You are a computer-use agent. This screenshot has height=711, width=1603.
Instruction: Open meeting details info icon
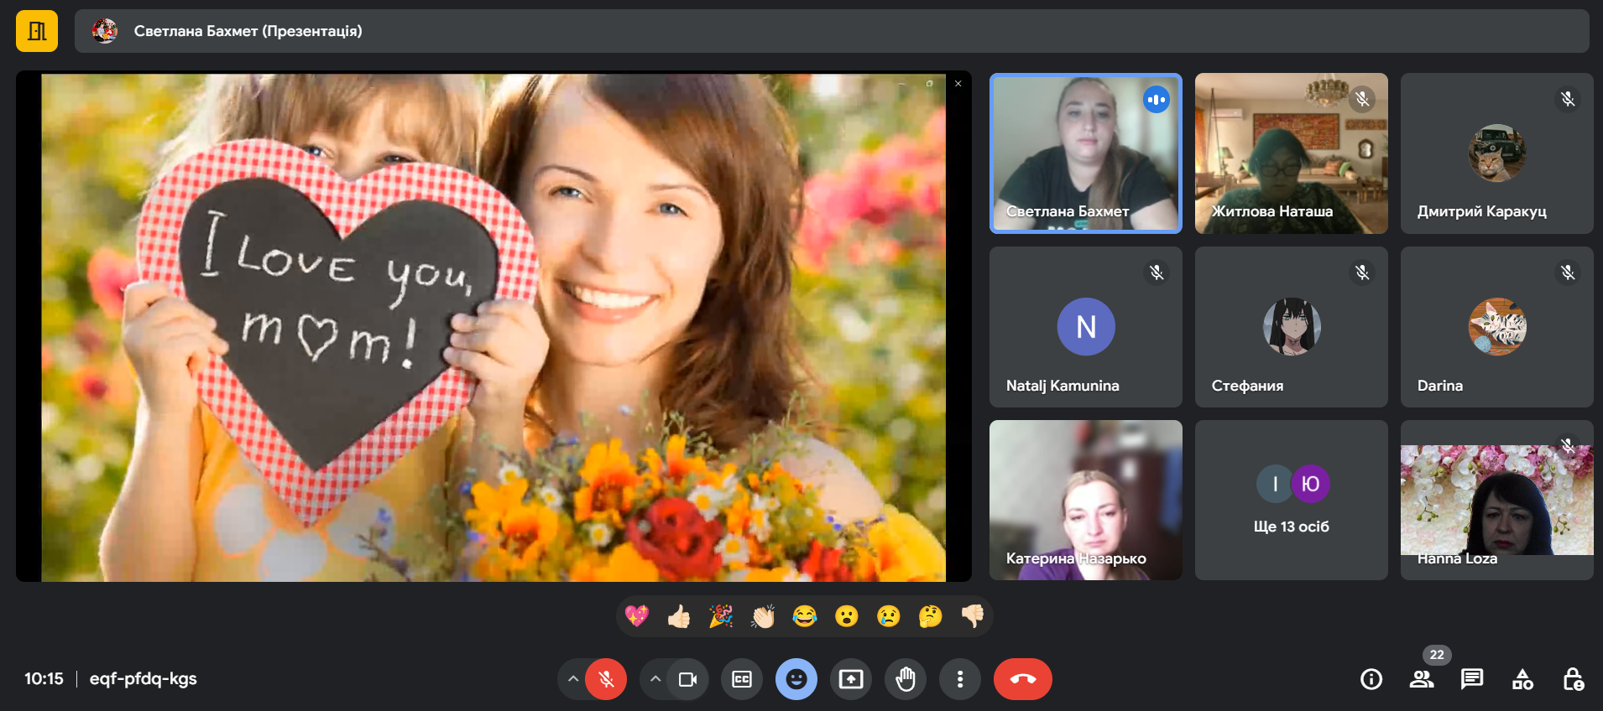[x=1371, y=679]
